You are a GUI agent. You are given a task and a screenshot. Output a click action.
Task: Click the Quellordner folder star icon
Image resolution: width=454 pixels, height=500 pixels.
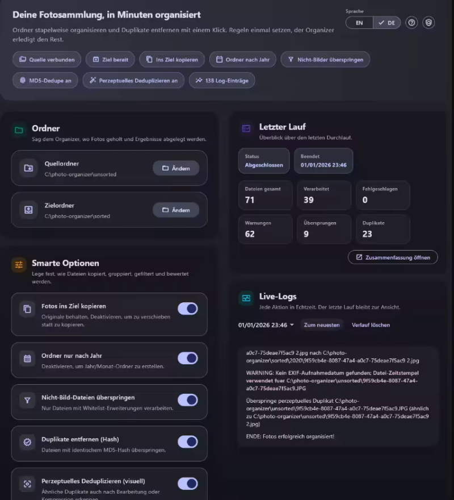click(28, 168)
